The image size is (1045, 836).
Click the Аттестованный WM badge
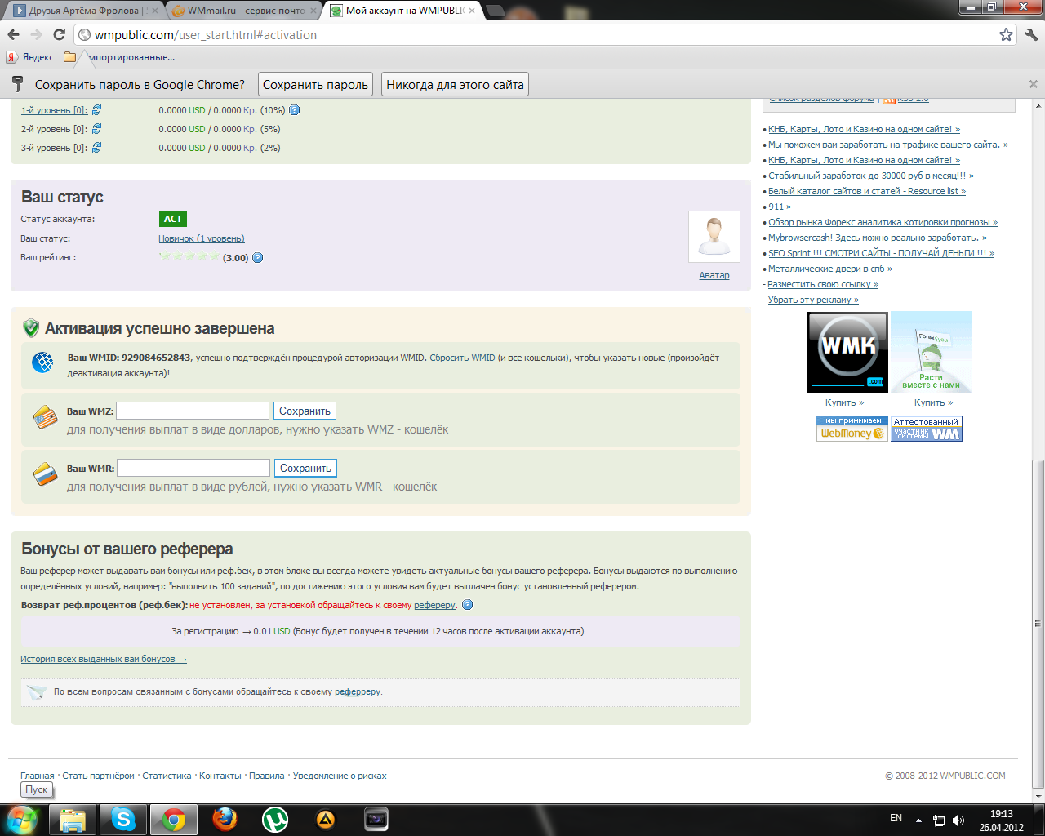pos(927,429)
